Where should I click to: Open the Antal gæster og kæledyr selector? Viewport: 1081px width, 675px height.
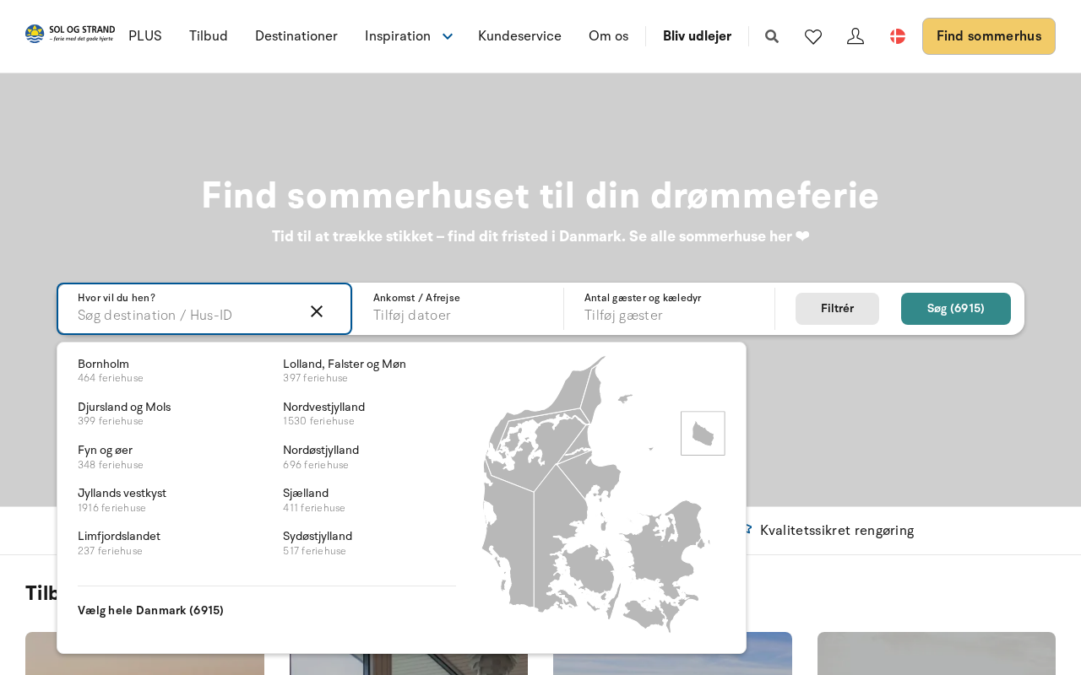[668, 309]
